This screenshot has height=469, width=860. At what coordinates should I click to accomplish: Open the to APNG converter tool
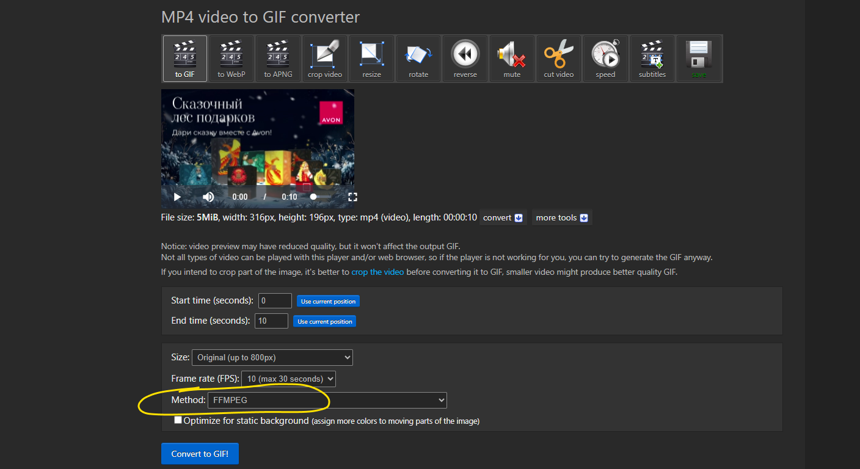(278, 59)
